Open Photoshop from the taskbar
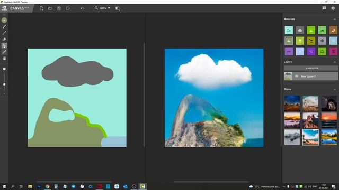 39,186
